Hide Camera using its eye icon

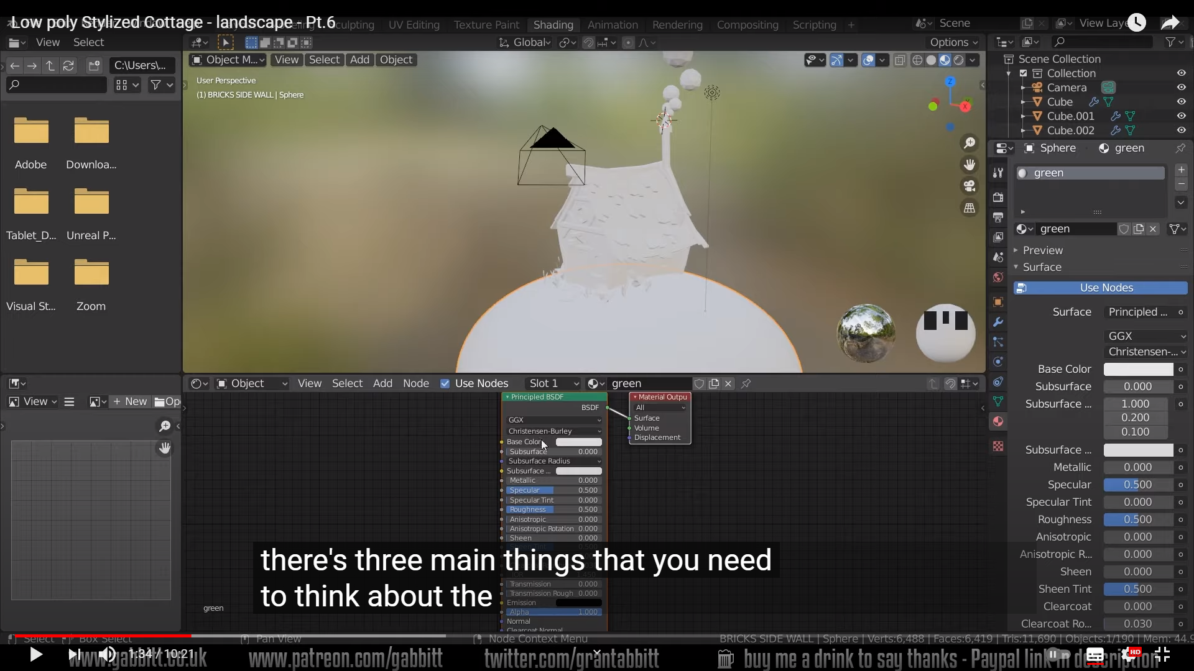coord(1181,88)
